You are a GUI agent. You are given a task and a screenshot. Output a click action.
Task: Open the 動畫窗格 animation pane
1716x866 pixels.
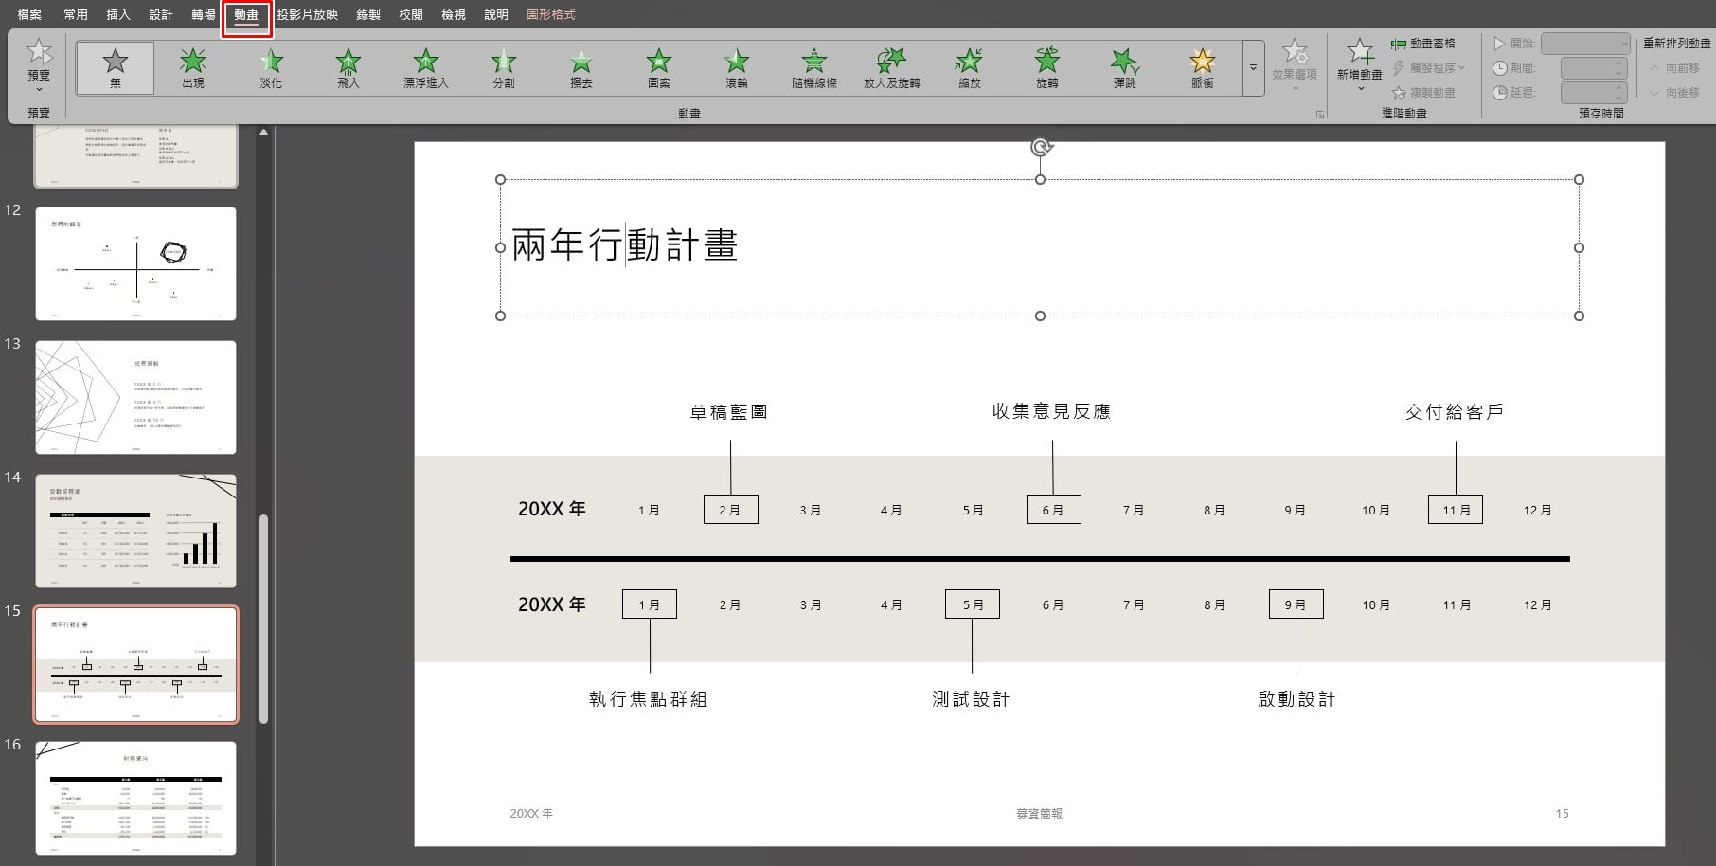click(1423, 44)
